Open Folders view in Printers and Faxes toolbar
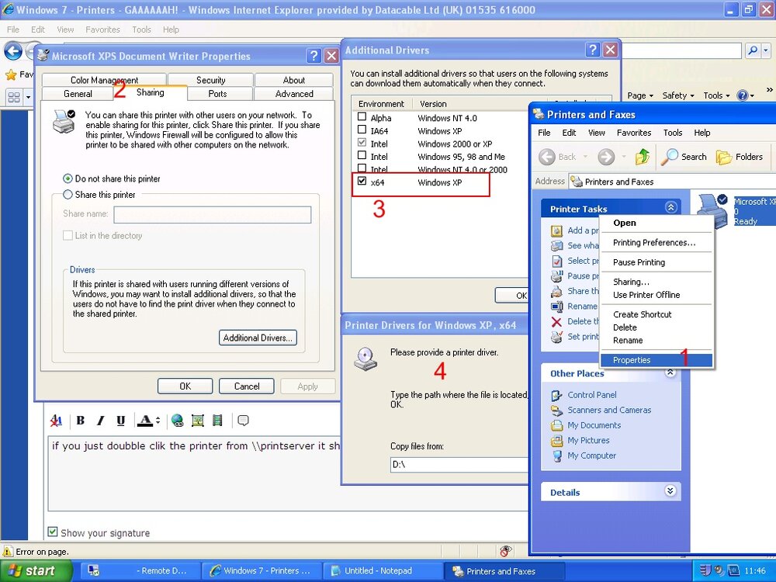The height and width of the screenshot is (582, 776). [740, 157]
